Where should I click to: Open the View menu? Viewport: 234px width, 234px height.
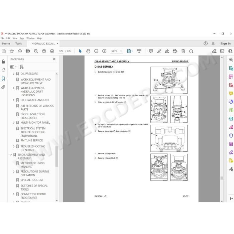pyautogui.click(x=15, y=38)
